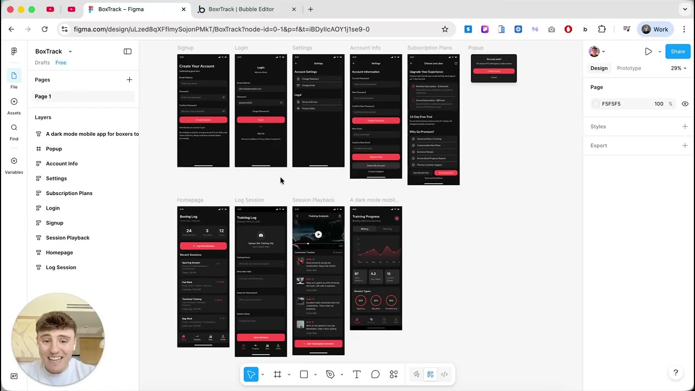This screenshot has height=391, width=695.
Task: Switch to Design mode toggle in toolbar
Action: [431, 374]
